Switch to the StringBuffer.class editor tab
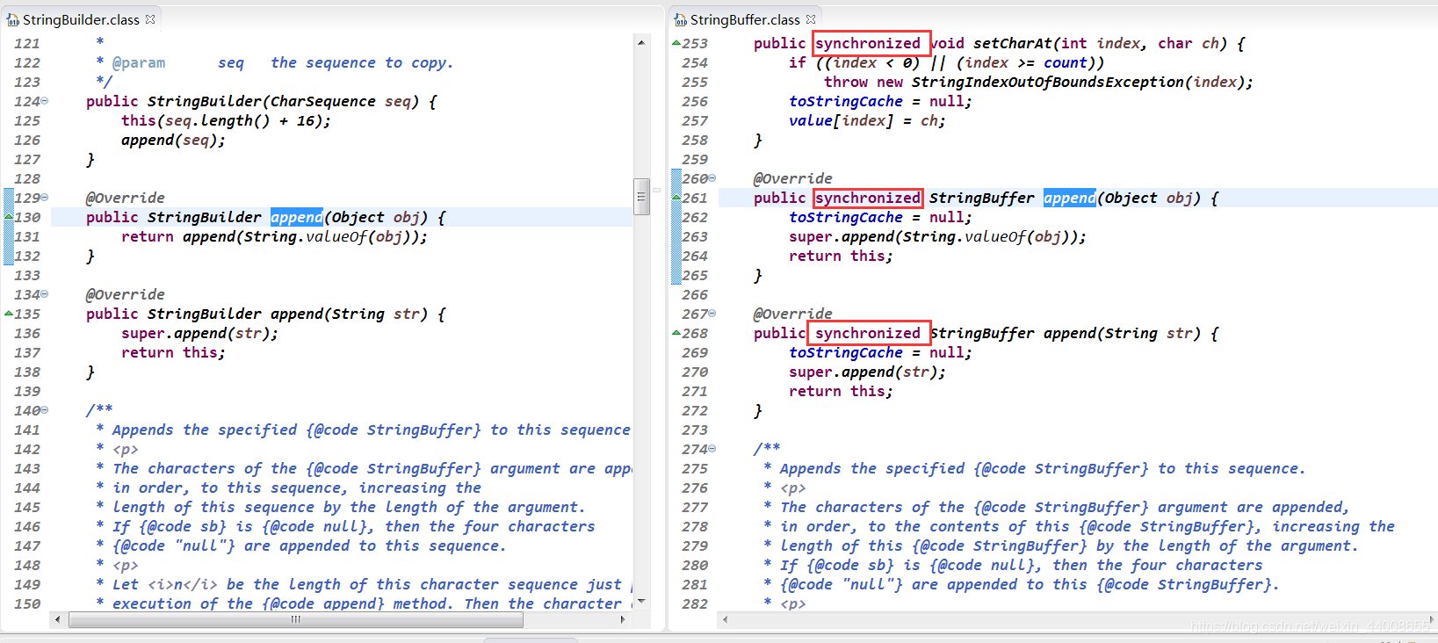 (745, 19)
